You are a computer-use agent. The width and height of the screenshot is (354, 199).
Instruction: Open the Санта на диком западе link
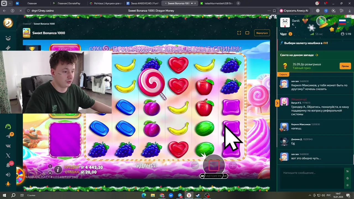coord(299,55)
